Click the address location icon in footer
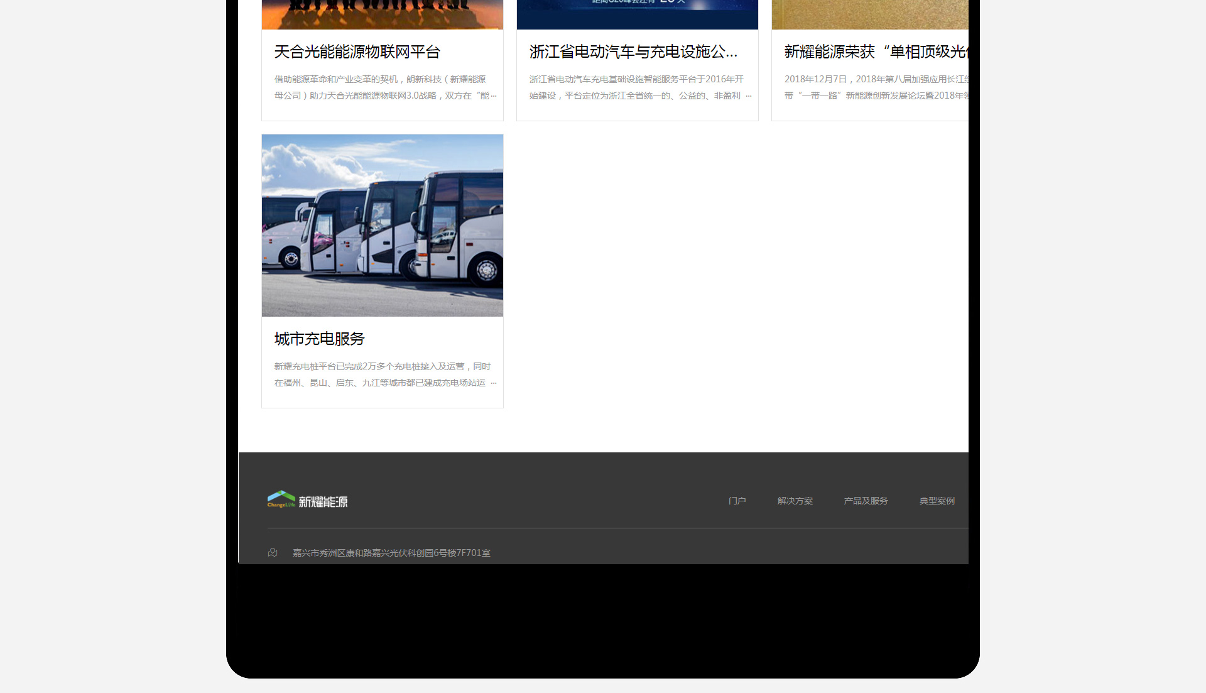The width and height of the screenshot is (1206, 693). (x=273, y=552)
